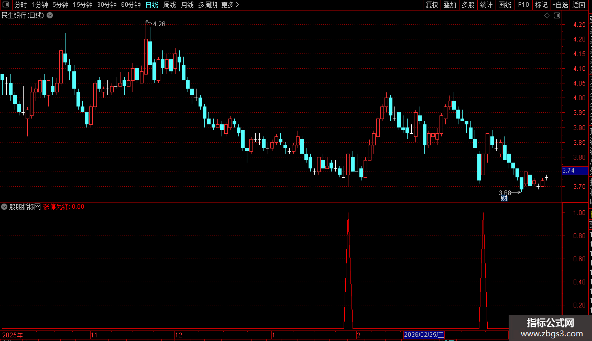The image size is (592, 341).
Task: Click the 1.00 indicator axis label
Action: pyautogui.click(x=579, y=213)
